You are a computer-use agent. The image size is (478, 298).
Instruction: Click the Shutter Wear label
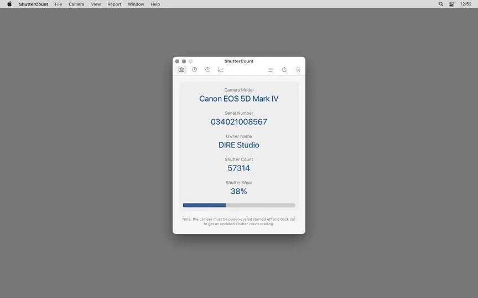pos(238,183)
